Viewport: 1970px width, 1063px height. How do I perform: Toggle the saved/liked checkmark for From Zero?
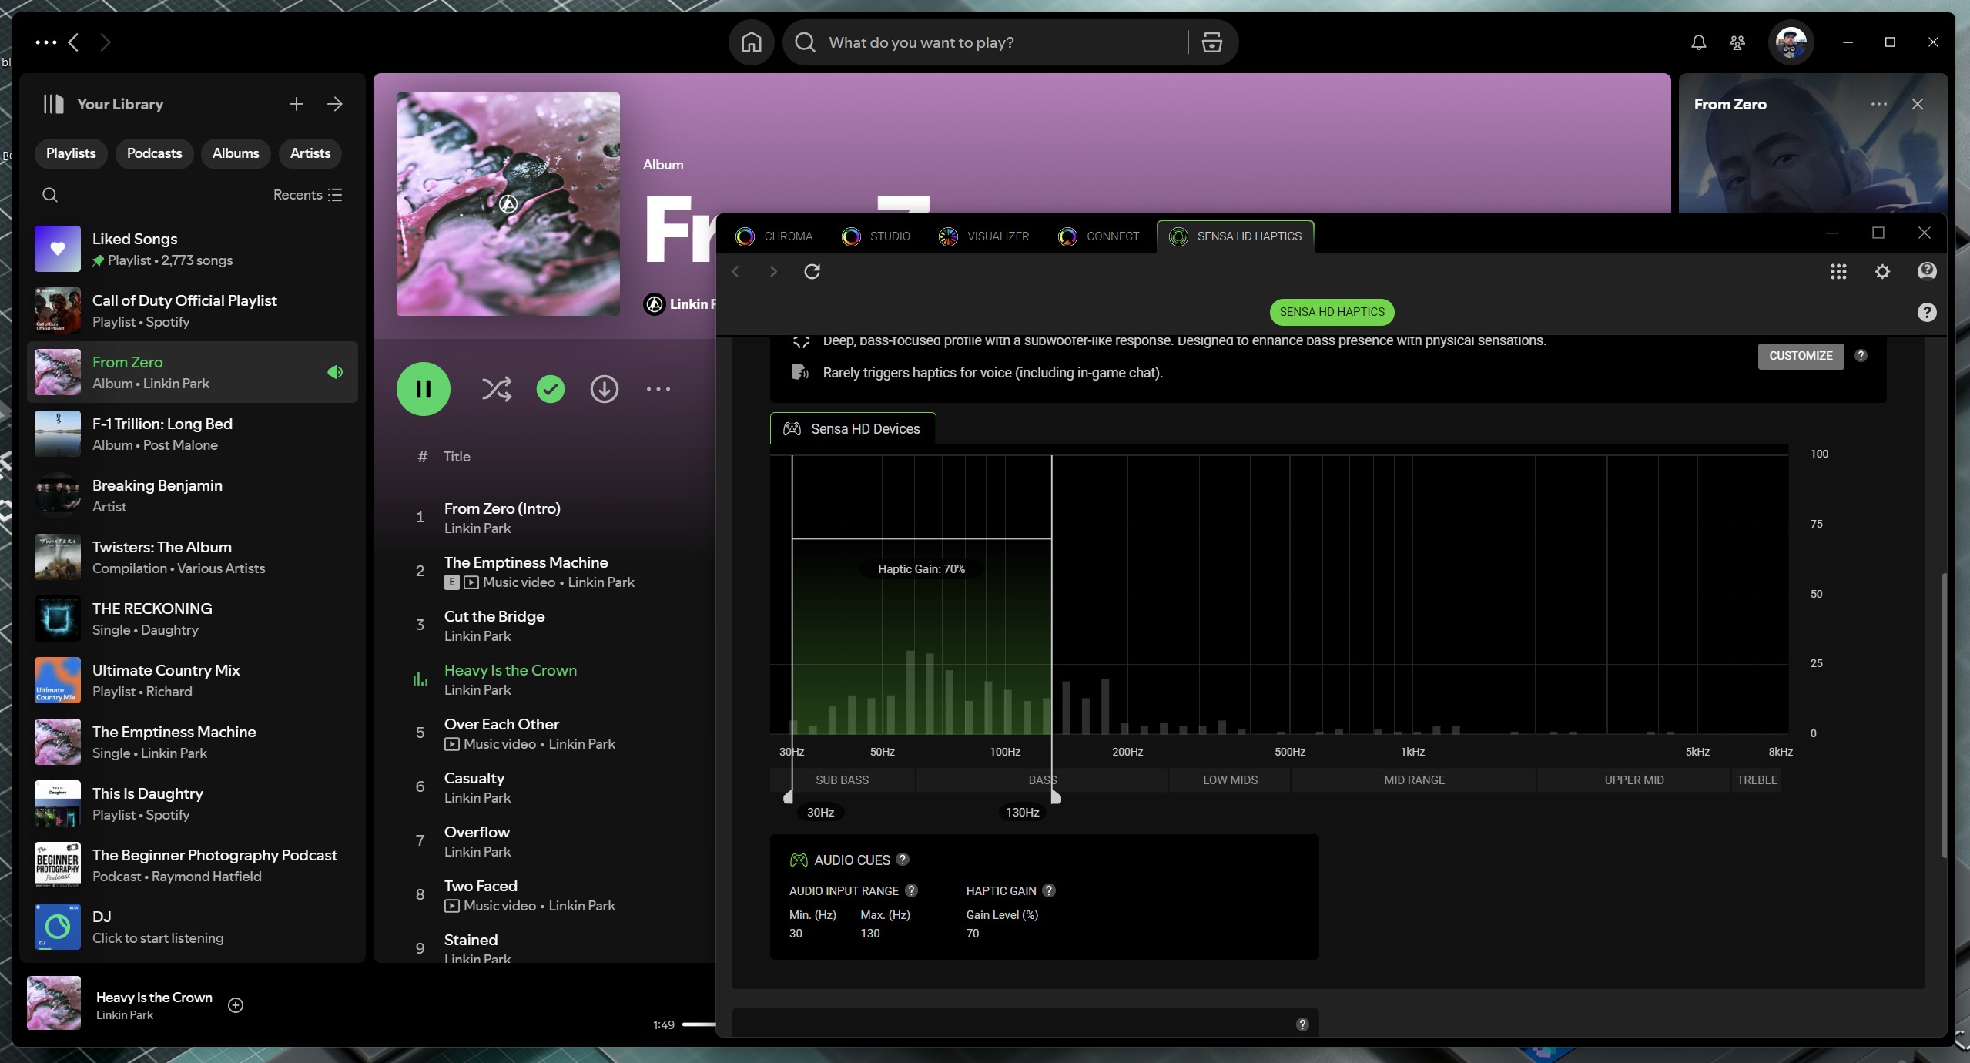click(x=548, y=389)
